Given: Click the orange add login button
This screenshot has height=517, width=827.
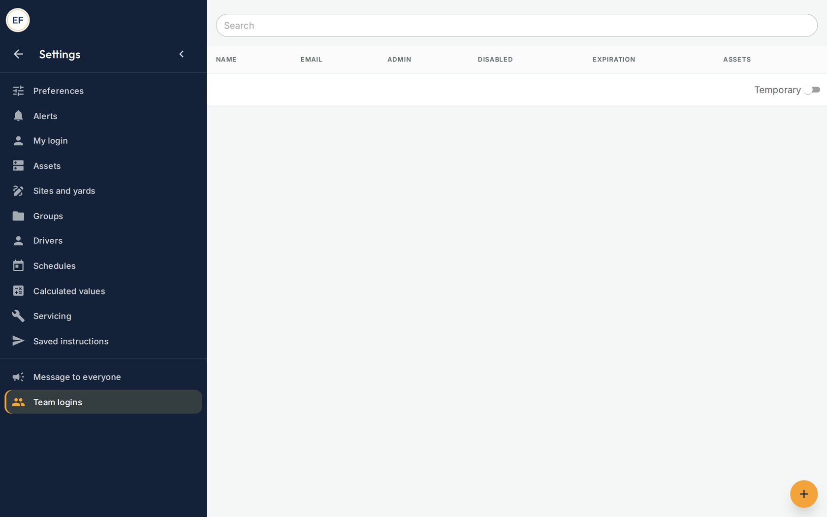Looking at the screenshot, I should [803, 494].
